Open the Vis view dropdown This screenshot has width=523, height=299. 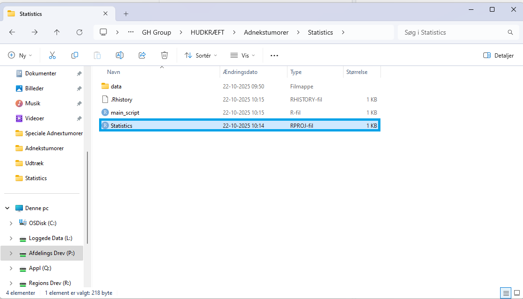click(243, 55)
